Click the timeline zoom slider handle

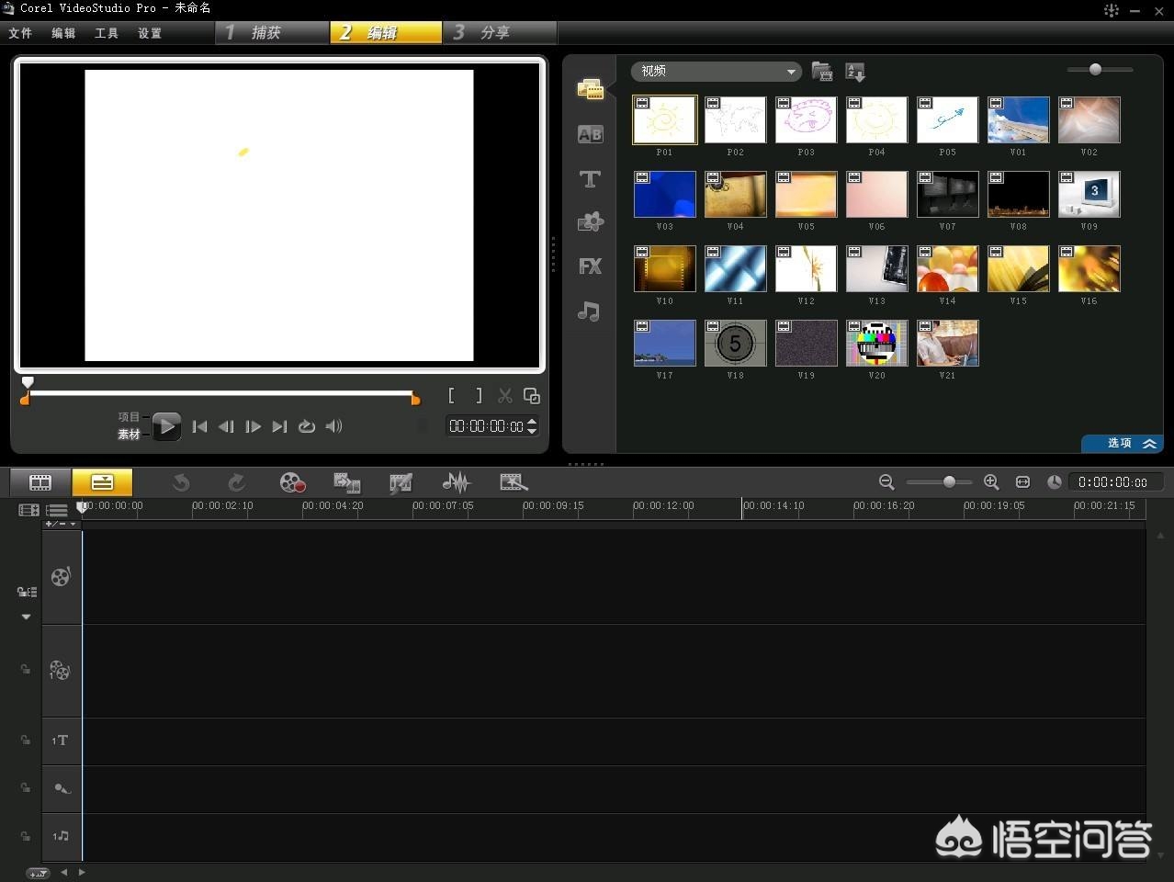[949, 481]
